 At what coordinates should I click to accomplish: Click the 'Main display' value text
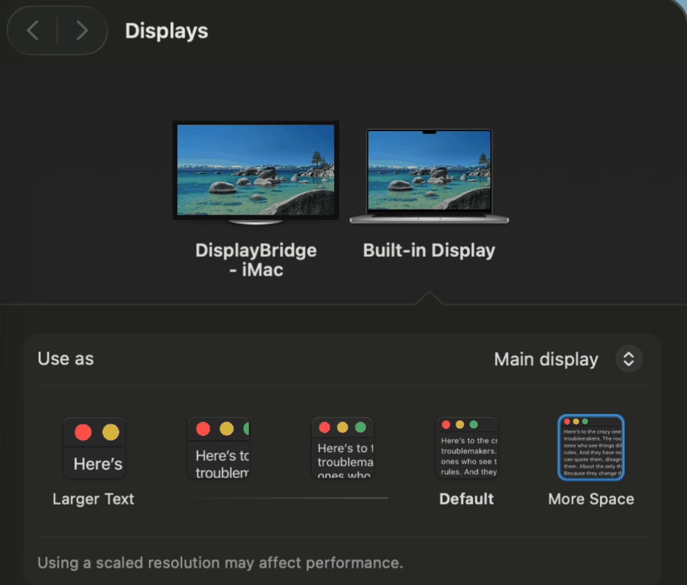point(546,359)
